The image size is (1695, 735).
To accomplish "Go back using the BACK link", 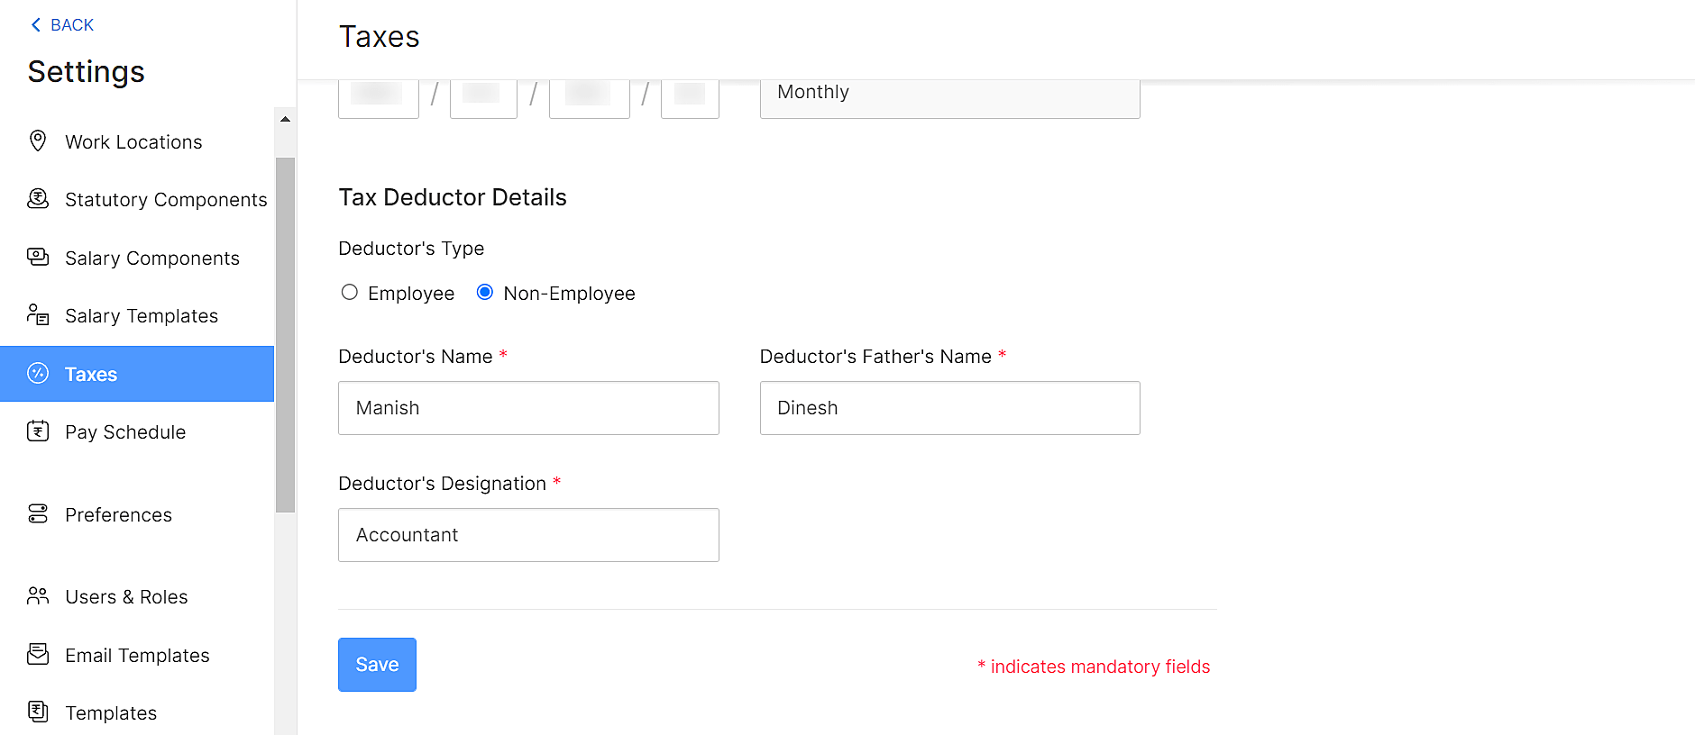I will 62,25.
